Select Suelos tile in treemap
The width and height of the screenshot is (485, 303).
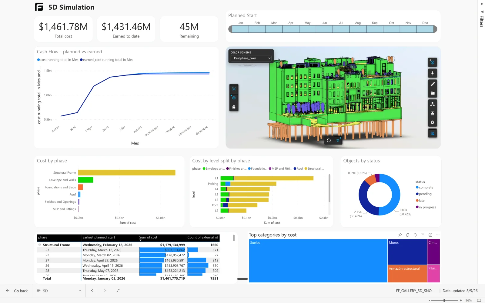click(318, 261)
